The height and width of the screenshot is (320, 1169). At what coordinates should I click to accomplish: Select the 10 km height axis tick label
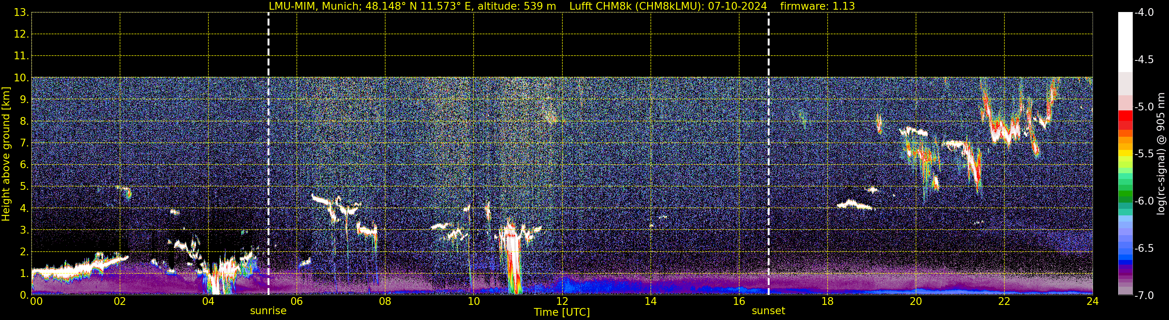coord(21,78)
